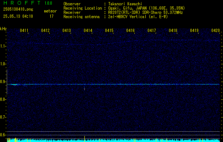The width and height of the screenshot is (223, 142).
Task: Select the version number 1.0.0
Action: click(48, 3)
